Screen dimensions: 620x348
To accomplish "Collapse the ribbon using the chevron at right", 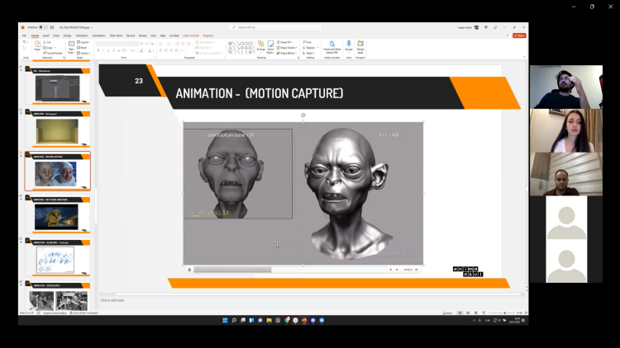I will [x=524, y=57].
